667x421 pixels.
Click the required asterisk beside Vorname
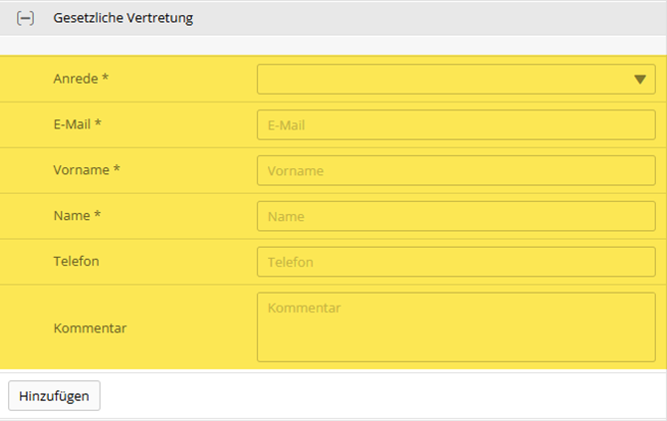point(116,170)
